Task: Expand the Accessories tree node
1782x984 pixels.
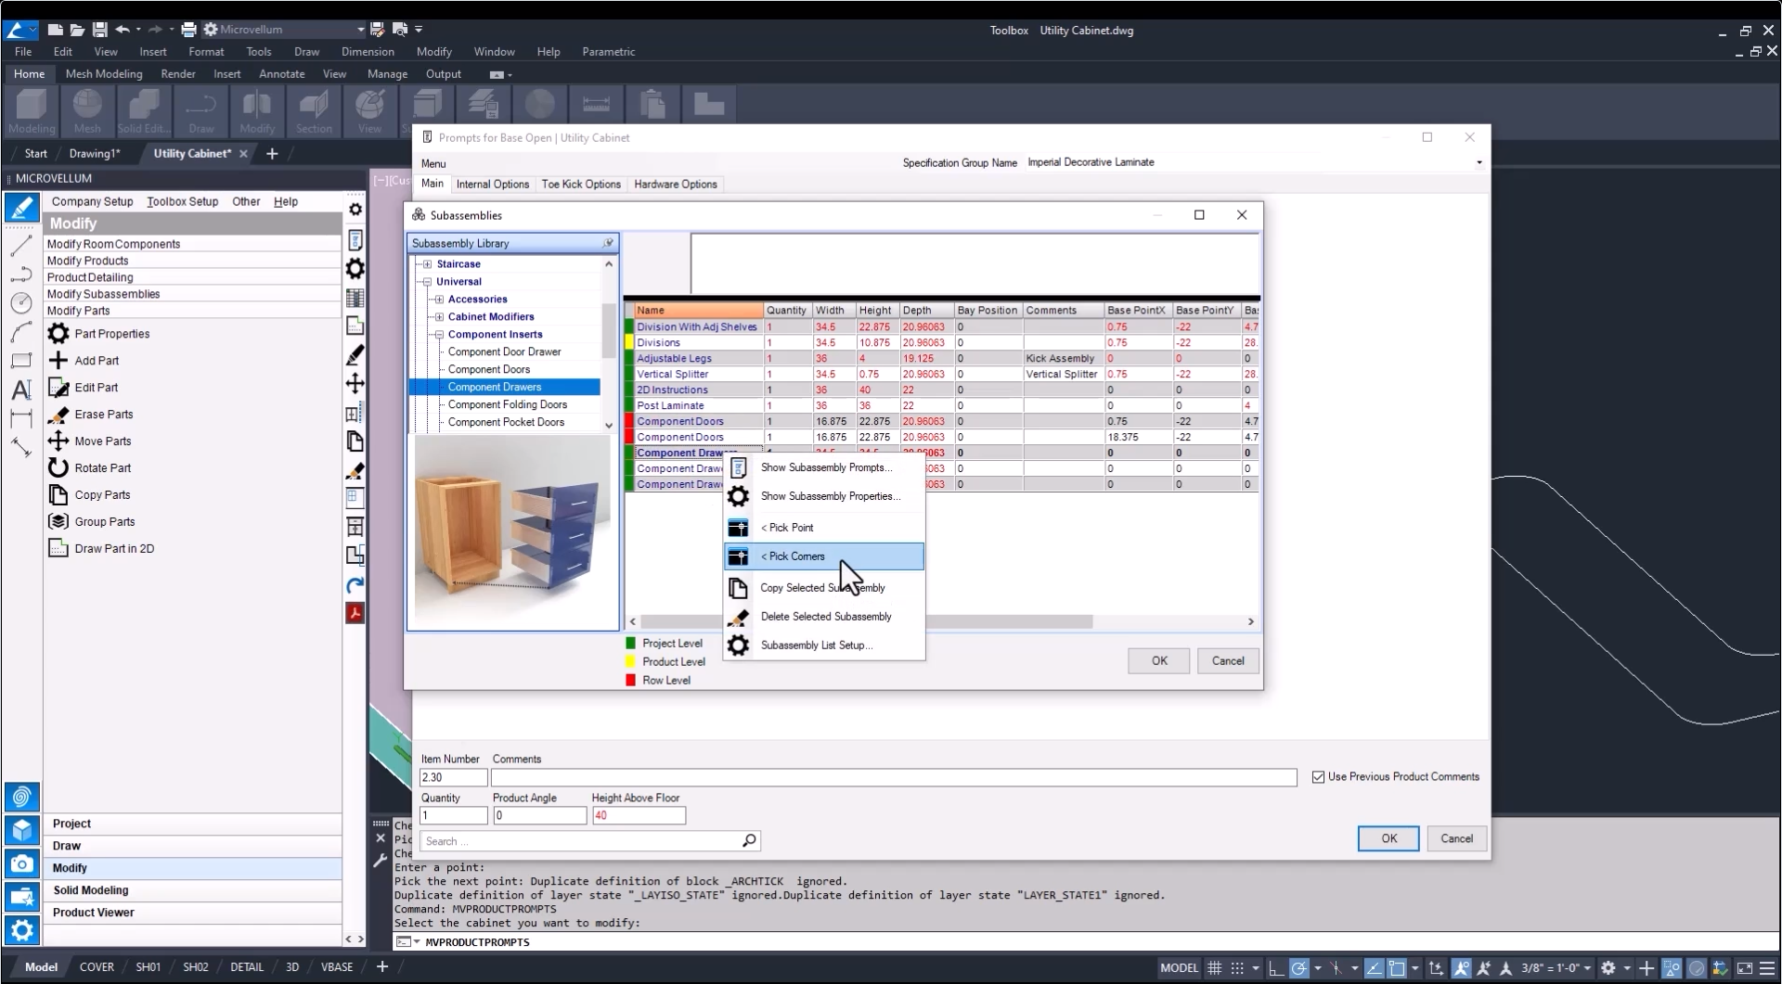Action: pyautogui.click(x=439, y=300)
